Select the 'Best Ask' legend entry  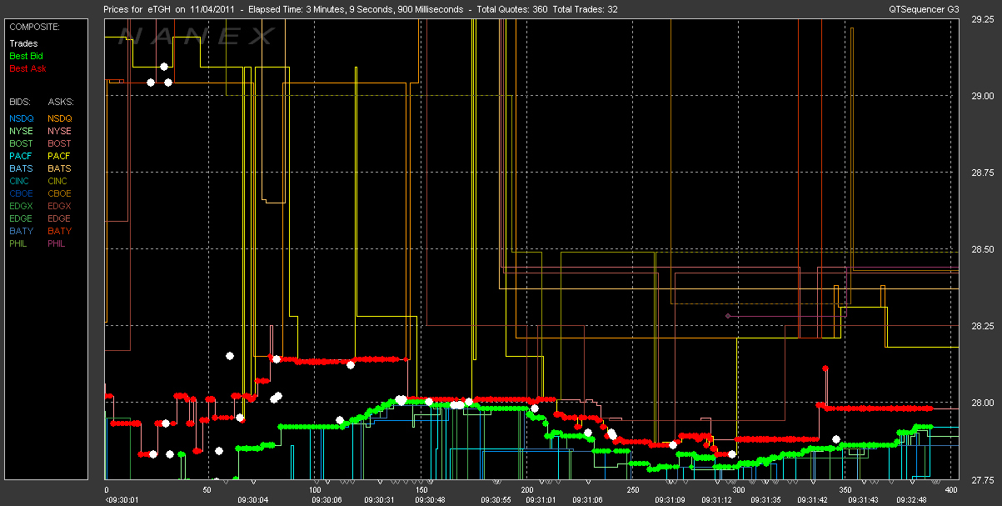click(27, 68)
